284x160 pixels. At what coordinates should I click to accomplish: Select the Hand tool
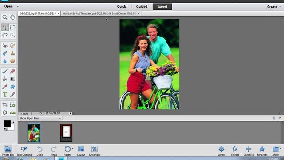pos(12,17)
